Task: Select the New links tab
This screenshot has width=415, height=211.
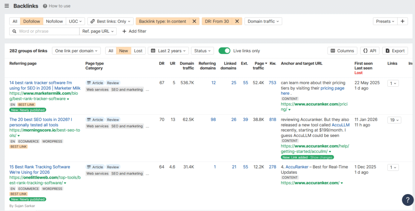Action: click(x=124, y=51)
